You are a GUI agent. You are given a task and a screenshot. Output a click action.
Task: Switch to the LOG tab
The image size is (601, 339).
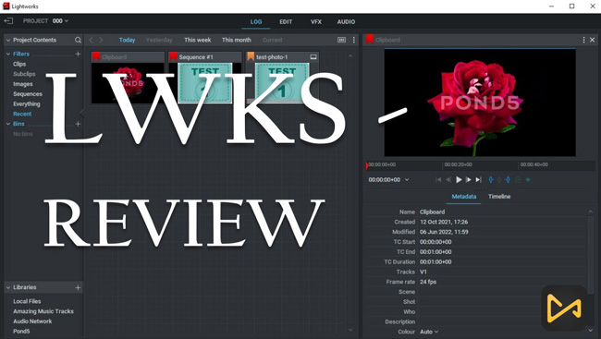click(x=256, y=22)
